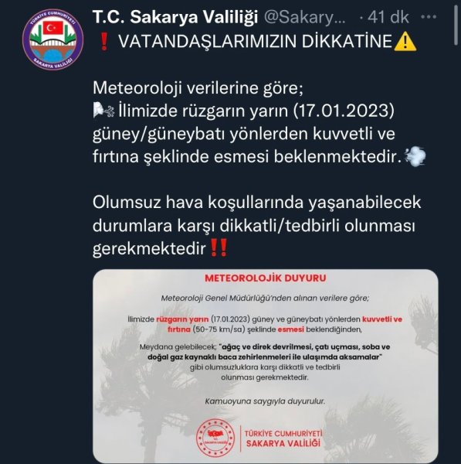461x464 pixels.
Task: Click the 'Meteoroloji verilerine göre;' tweet line
Action: [x=198, y=88]
